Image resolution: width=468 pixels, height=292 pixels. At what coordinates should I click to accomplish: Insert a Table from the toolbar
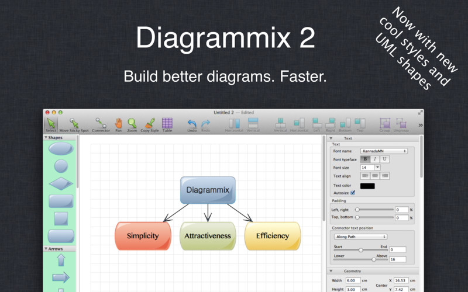pyautogui.click(x=167, y=125)
